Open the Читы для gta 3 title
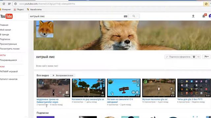Viewport: 211px width, 118px height. (x=190, y=99)
